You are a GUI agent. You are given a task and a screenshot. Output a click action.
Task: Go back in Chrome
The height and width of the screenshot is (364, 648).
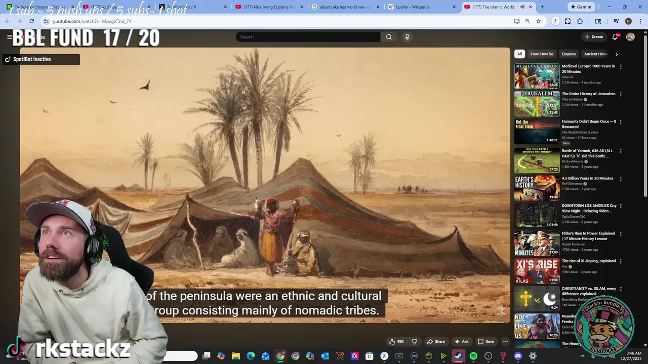(8, 21)
